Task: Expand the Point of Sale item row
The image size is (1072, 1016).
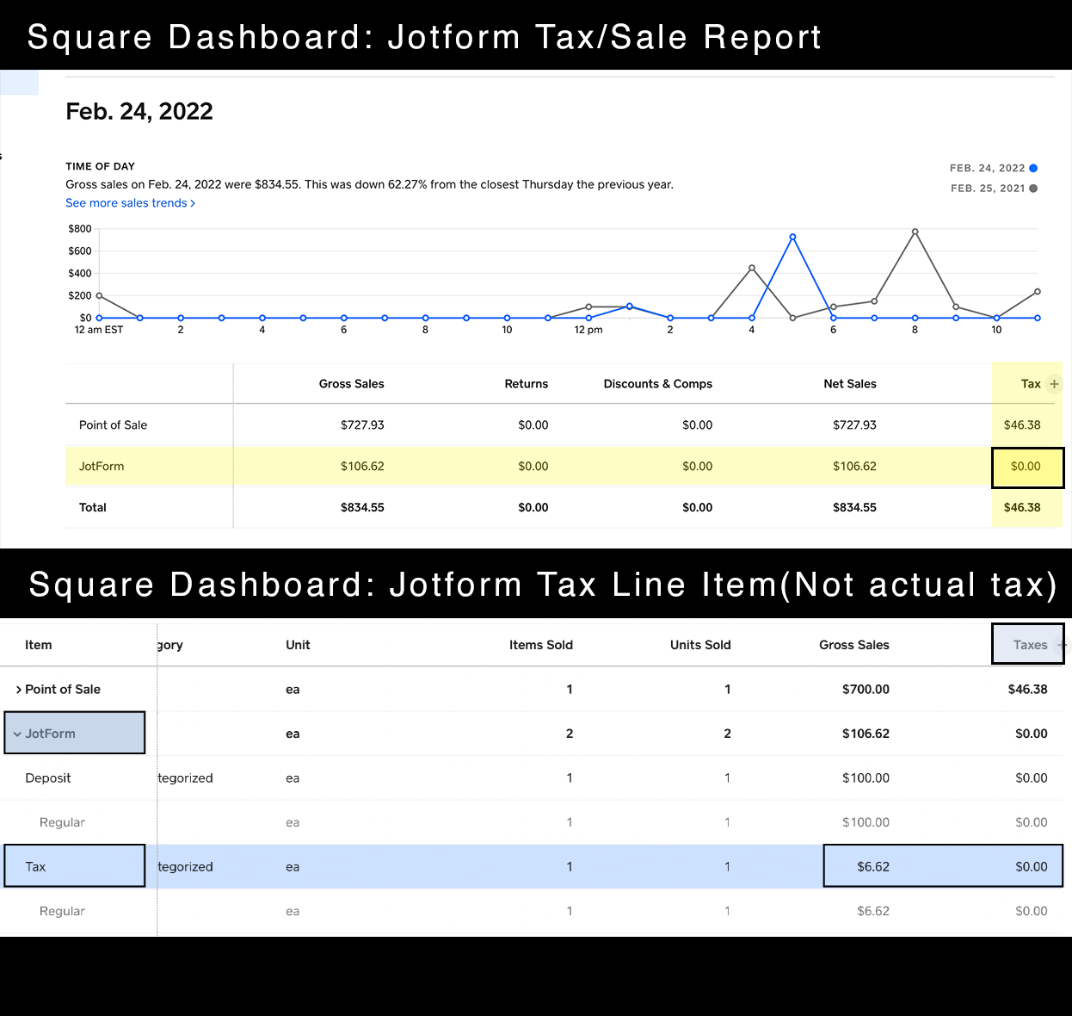Action: 19,689
